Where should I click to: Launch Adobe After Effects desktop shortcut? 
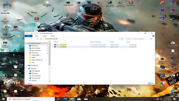pos(173,3)
